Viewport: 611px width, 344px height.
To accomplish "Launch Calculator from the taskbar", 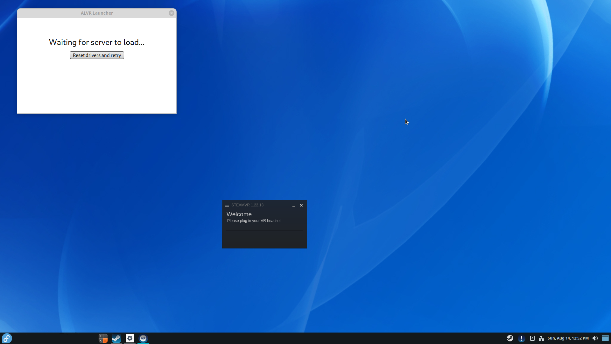I will (x=103, y=338).
